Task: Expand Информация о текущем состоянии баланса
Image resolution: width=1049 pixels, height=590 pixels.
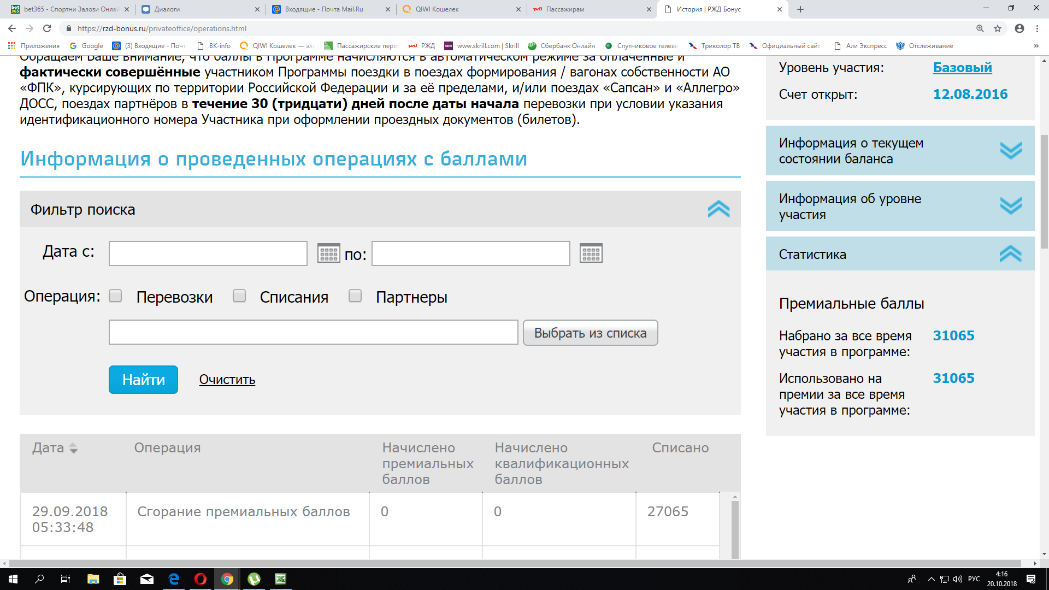Action: 1010,150
